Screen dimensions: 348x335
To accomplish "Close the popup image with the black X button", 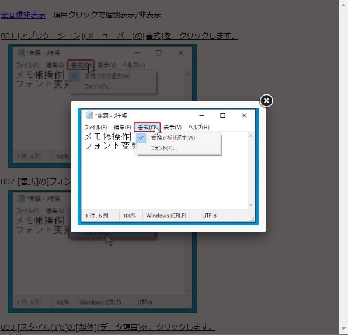I will click(x=266, y=101).
